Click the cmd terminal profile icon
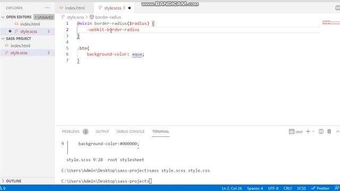The height and width of the screenshot is (191, 340). [x=292, y=132]
